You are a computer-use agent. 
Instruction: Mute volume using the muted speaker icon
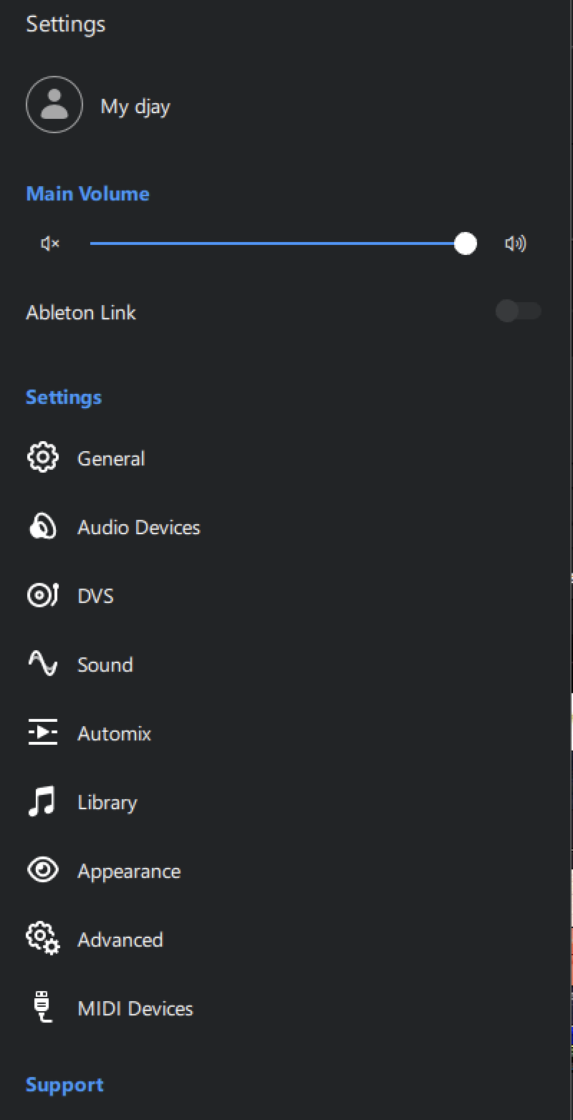[x=48, y=243]
